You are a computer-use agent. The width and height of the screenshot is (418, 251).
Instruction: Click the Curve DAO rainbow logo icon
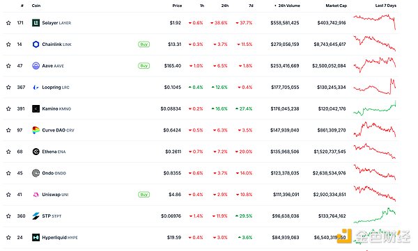point(36,130)
